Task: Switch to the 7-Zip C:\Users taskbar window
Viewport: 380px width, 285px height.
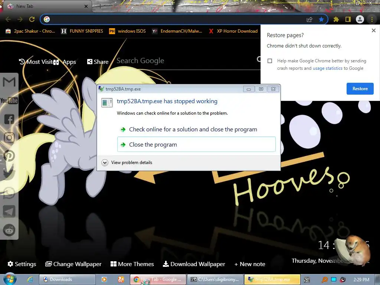Action: point(216,279)
